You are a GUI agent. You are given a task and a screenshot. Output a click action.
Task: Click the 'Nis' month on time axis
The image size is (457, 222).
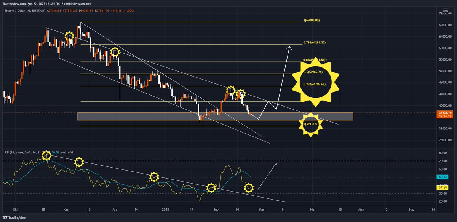312,209
